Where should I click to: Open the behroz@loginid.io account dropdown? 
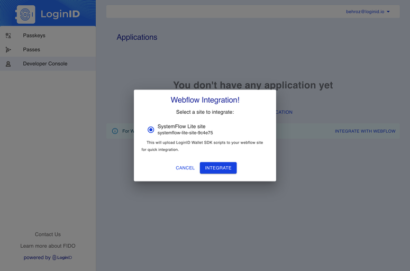368,12
